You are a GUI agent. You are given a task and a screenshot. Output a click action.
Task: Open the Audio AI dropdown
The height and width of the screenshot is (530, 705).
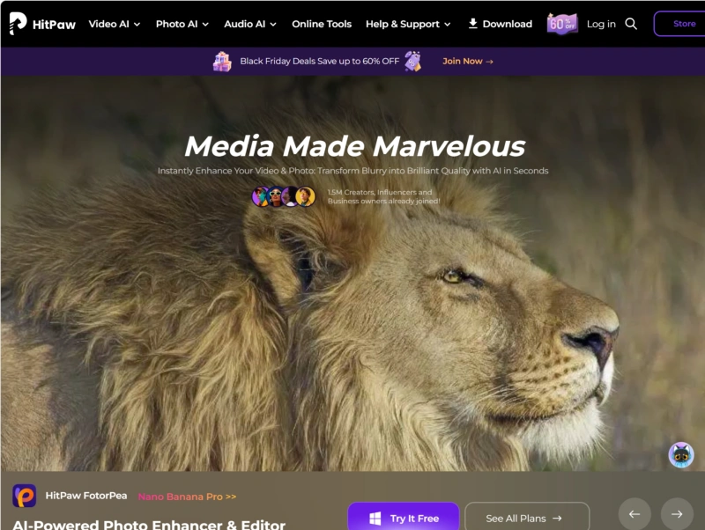tap(250, 24)
